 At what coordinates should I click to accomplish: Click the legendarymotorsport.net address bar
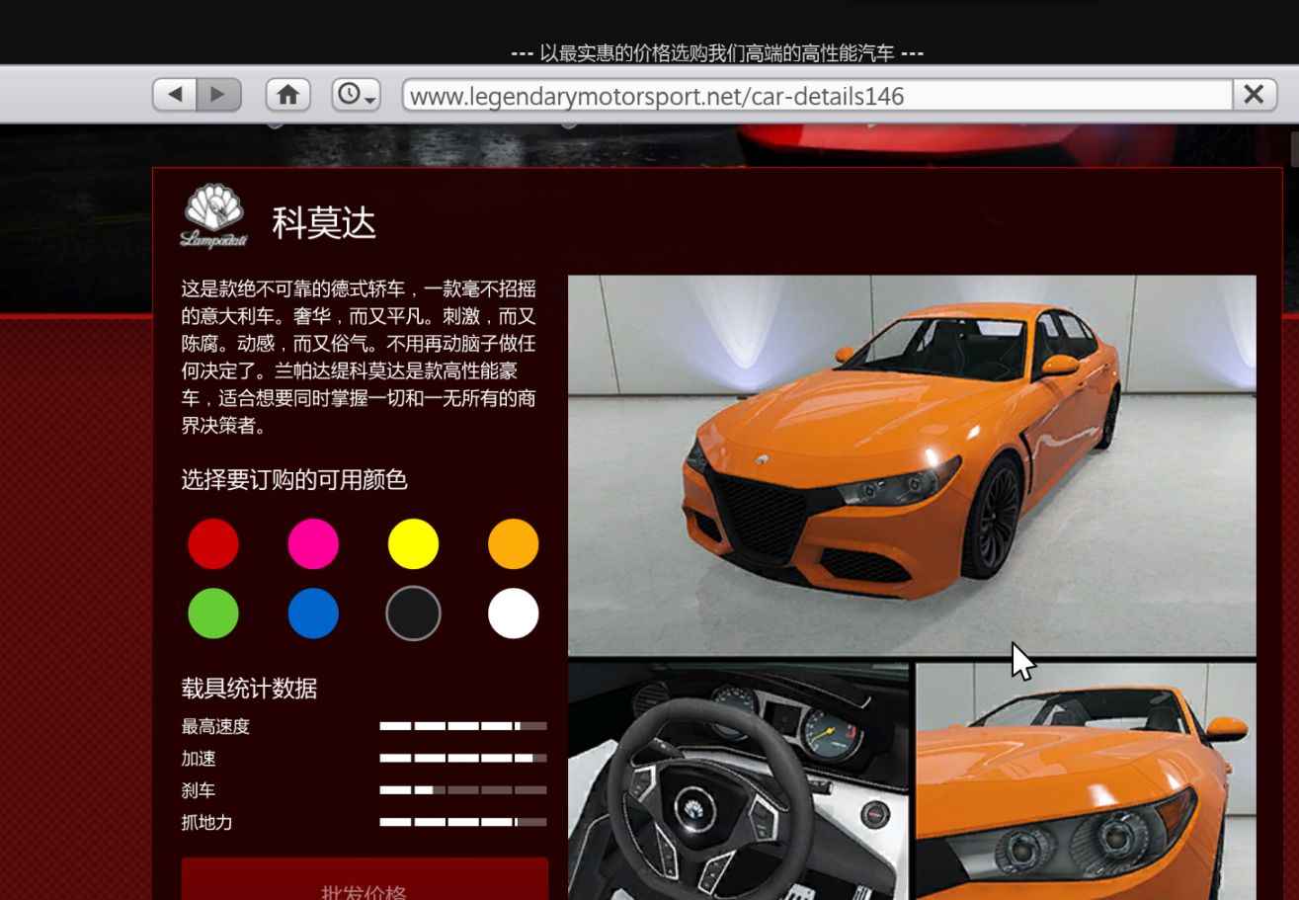[818, 95]
